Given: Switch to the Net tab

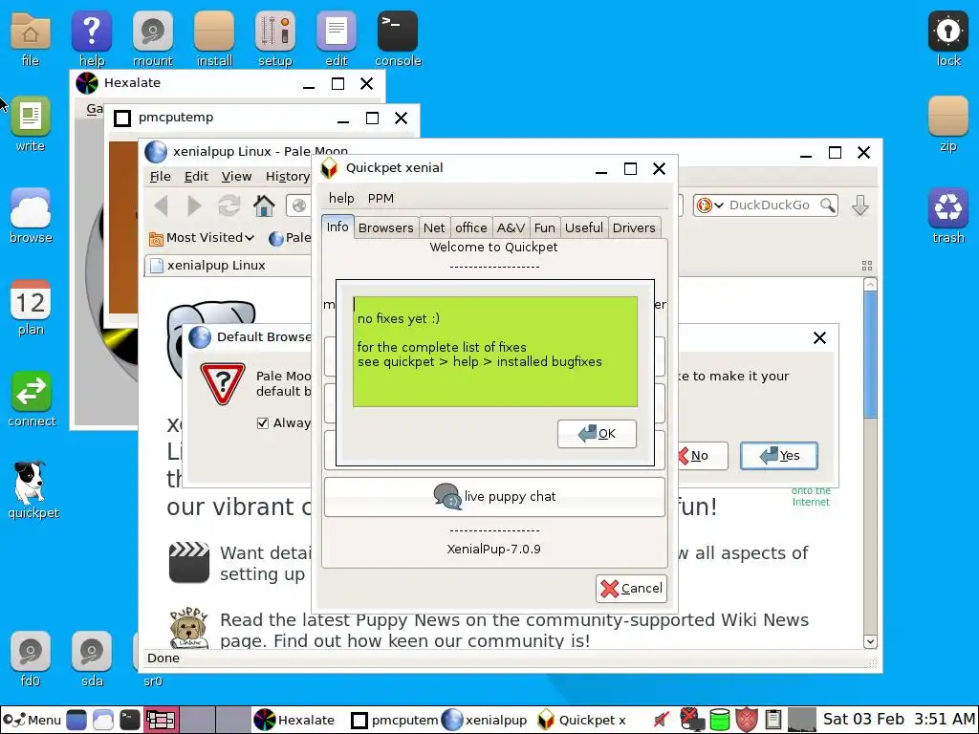Looking at the screenshot, I should [434, 227].
